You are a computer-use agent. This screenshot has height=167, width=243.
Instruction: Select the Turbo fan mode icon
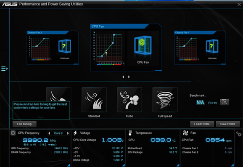coord(129,100)
